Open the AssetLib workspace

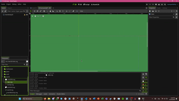click(95, 4)
